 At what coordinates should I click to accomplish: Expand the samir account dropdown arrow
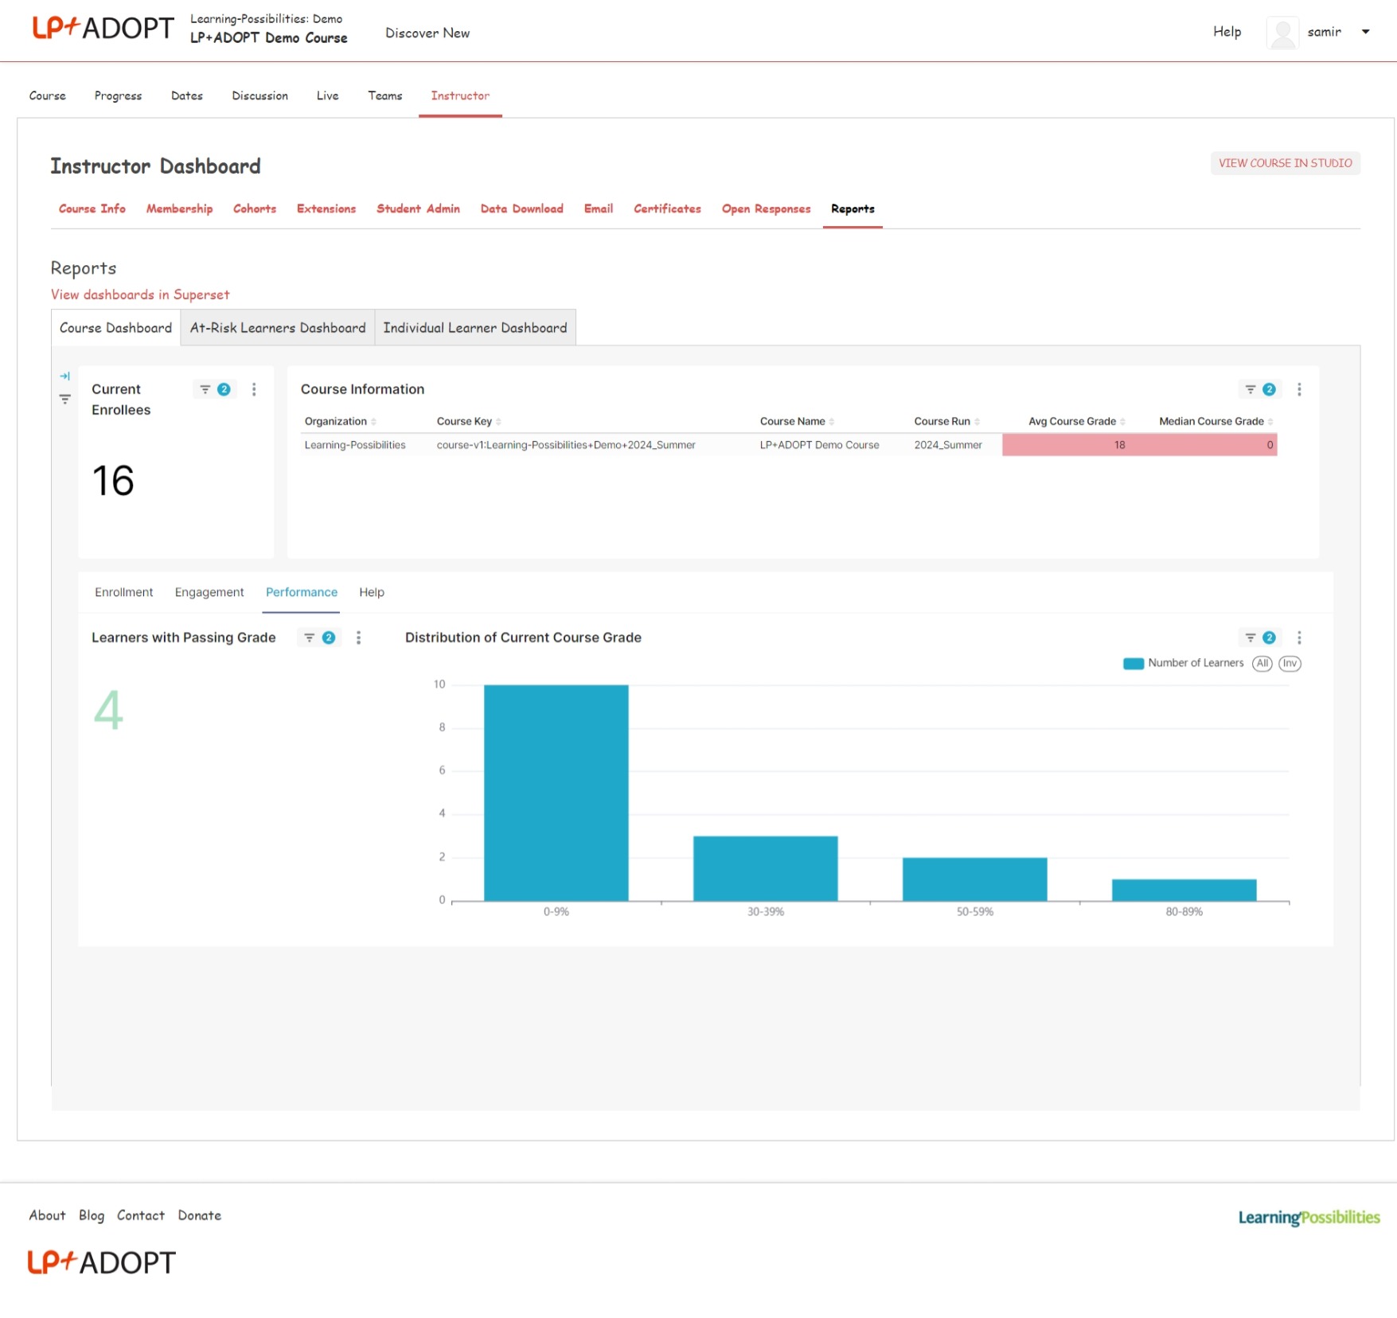(1365, 32)
